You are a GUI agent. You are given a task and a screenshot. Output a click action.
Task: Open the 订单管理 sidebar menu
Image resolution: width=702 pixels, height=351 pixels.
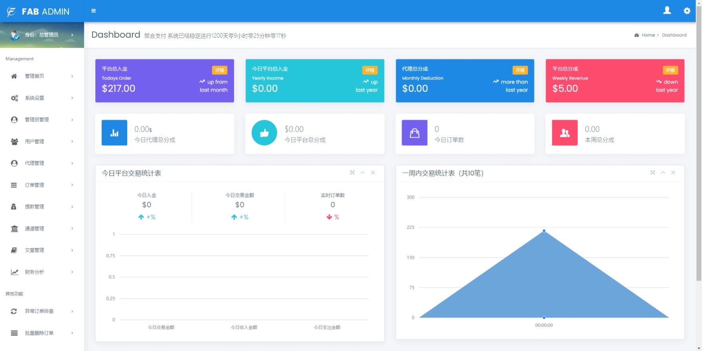coord(42,185)
